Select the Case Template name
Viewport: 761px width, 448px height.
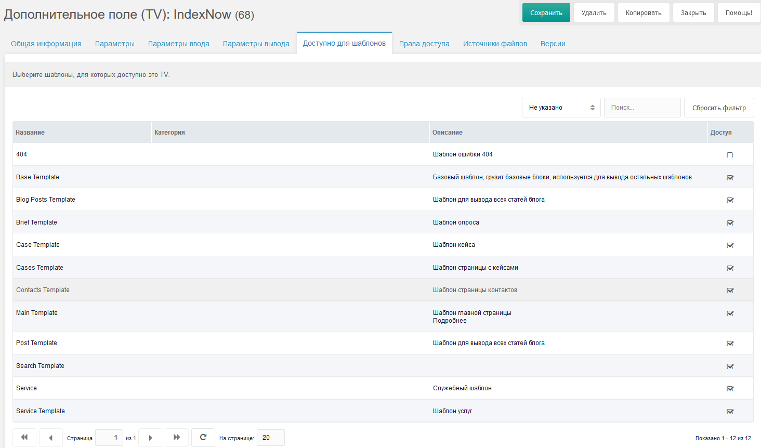coord(38,245)
